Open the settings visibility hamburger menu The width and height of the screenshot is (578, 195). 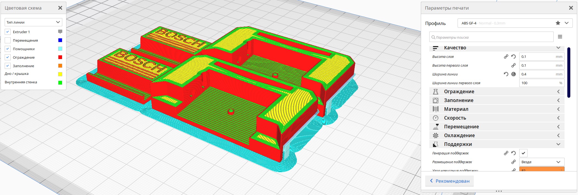(560, 37)
